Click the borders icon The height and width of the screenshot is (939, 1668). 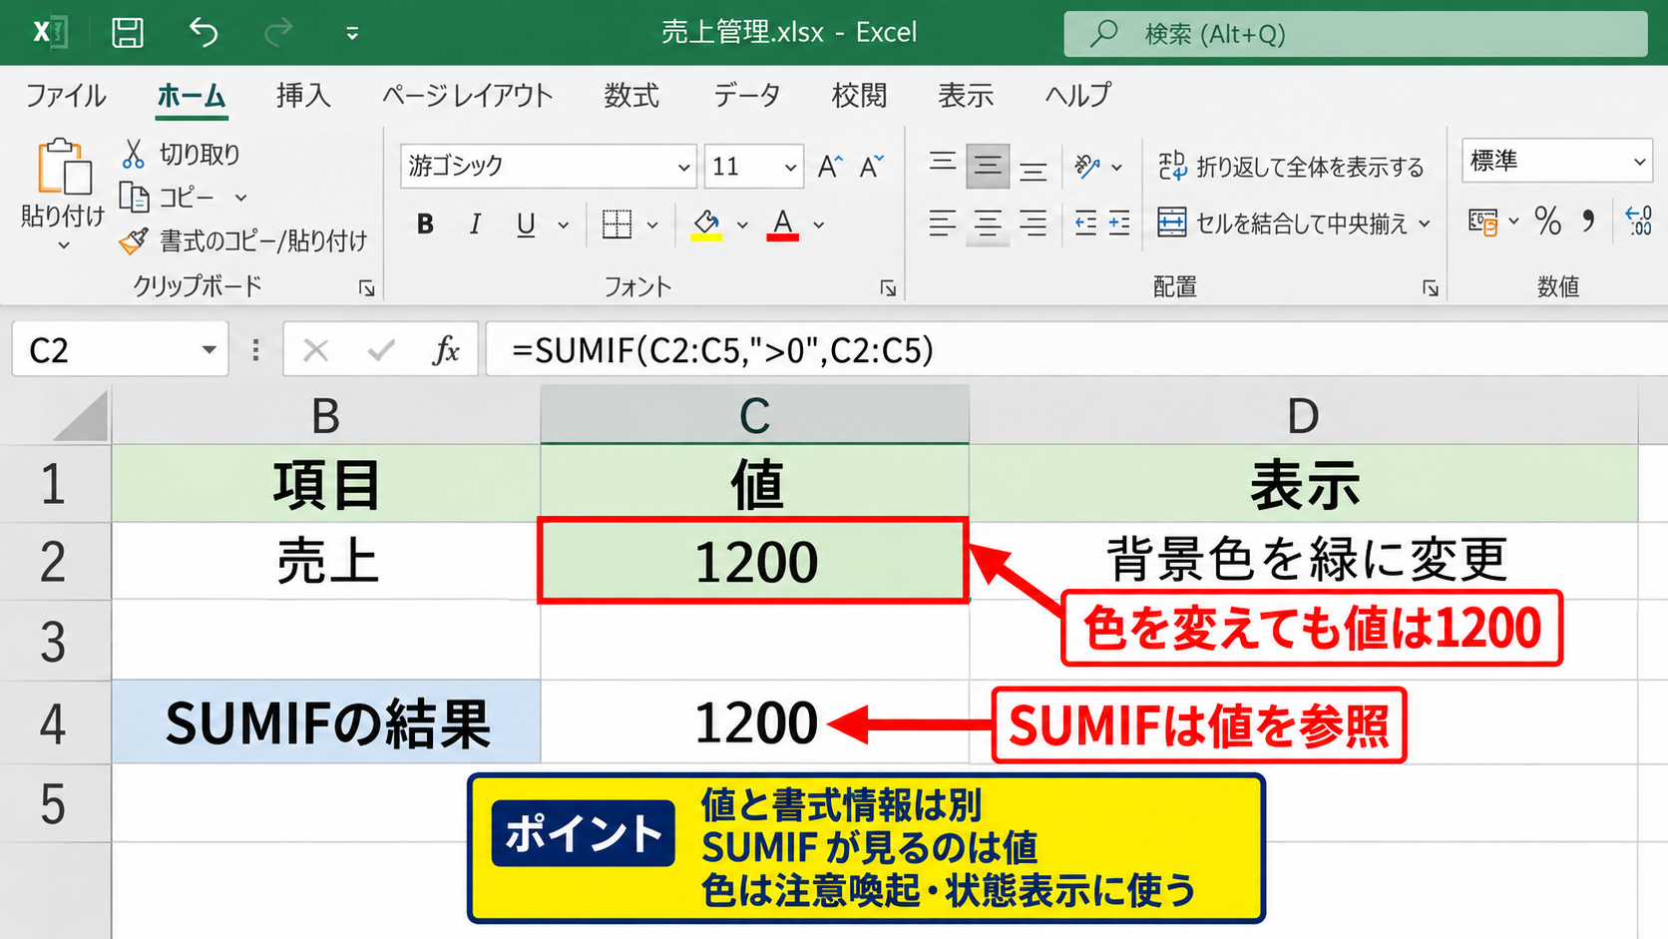[618, 225]
